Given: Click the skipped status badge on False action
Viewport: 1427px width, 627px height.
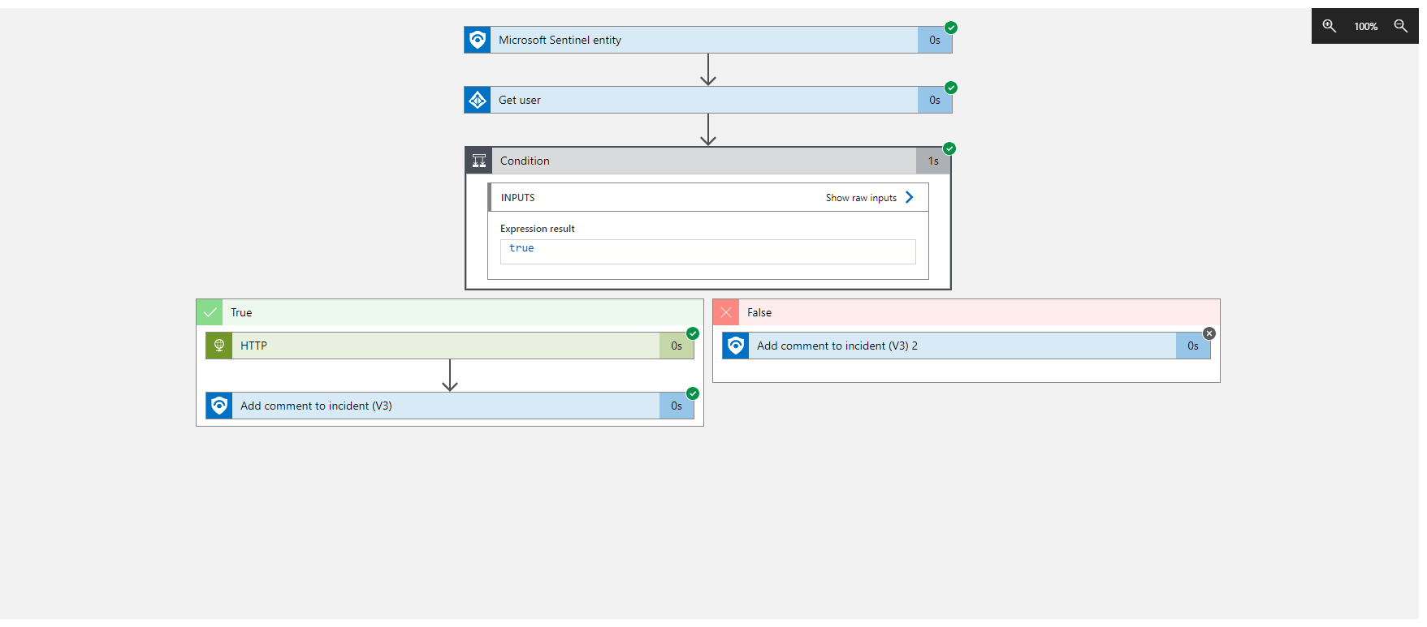Looking at the screenshot, I should 1209,333.
